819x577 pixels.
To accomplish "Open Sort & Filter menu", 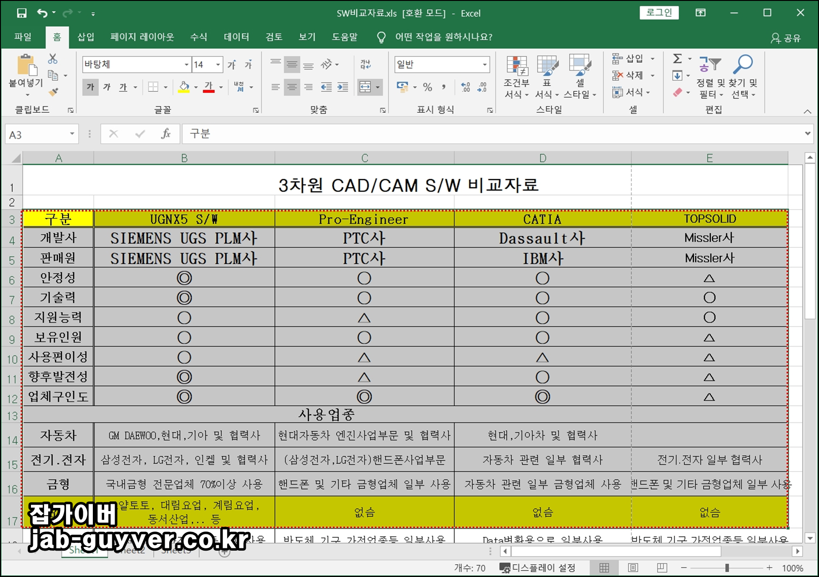I will tap(711, 77).
